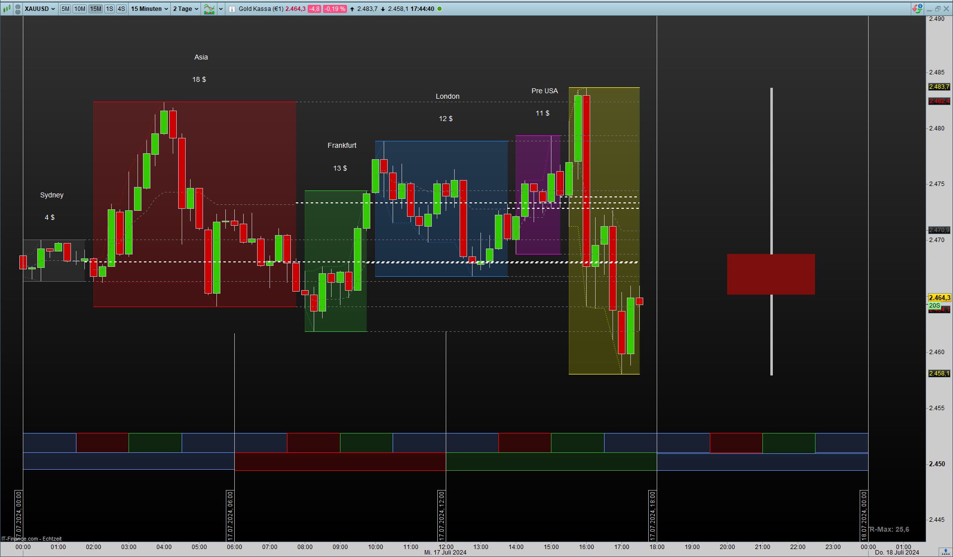Click the yellow 2.464,3 price label
This screenshot has height=557, width=953.
(939, 298)
